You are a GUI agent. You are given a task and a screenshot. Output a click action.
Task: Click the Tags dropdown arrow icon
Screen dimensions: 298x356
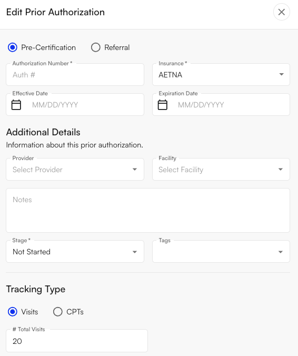(281, 252)
